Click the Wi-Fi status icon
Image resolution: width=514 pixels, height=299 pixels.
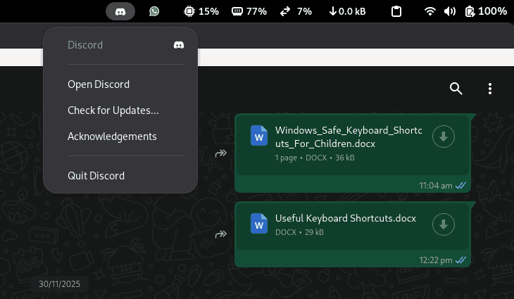pyautogui.click(x=430, y=11)
